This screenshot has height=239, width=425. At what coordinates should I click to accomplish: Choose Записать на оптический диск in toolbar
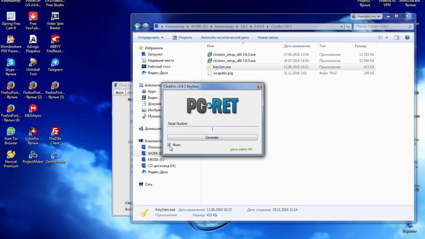click(225, 38)
